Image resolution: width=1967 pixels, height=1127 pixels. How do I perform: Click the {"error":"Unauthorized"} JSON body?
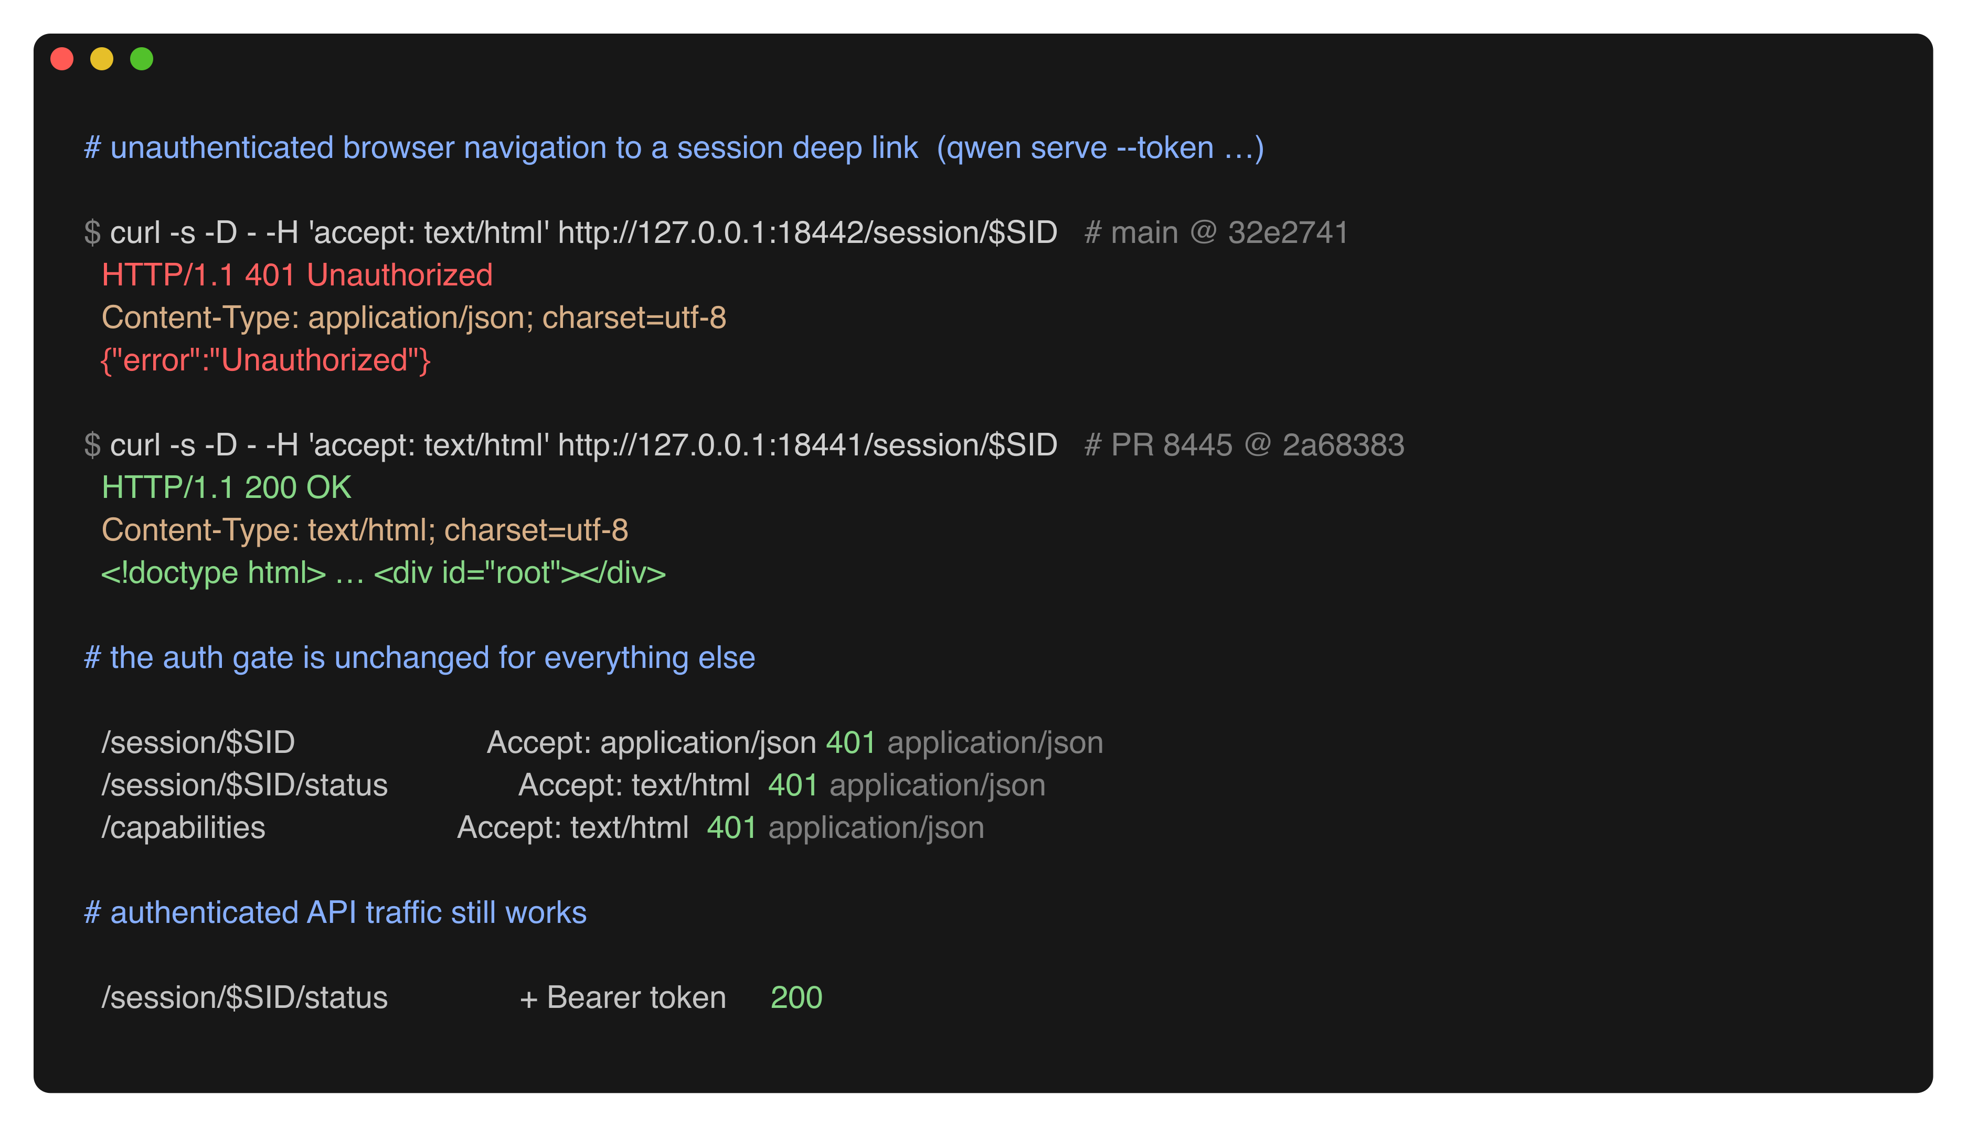(265, 360)
